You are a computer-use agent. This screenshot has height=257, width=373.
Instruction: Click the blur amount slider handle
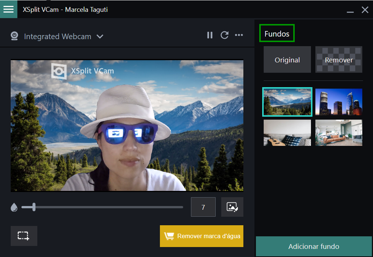point(34,207)
